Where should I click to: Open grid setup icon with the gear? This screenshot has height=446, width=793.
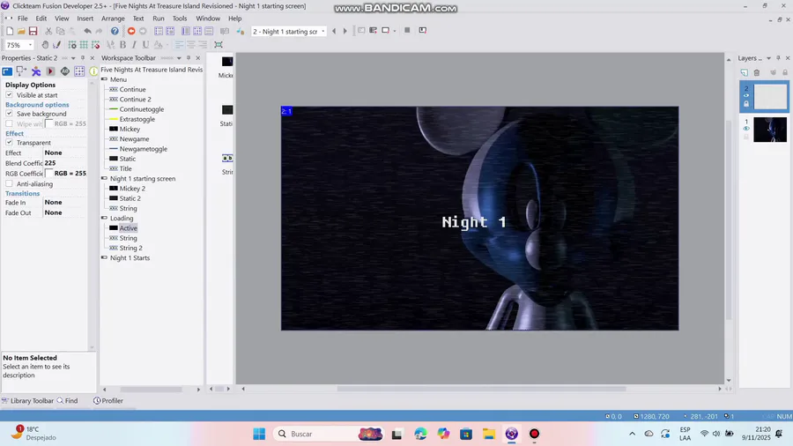pos(72,45)
